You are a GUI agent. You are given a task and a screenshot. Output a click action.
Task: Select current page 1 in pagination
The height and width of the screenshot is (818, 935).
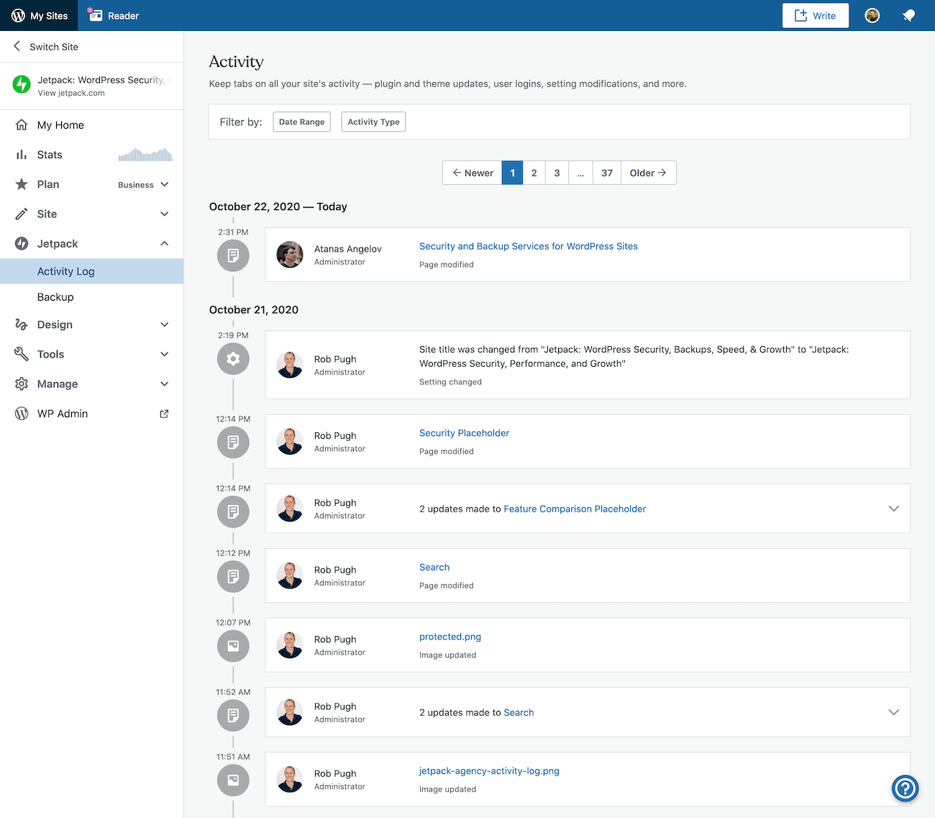point(512,173)
